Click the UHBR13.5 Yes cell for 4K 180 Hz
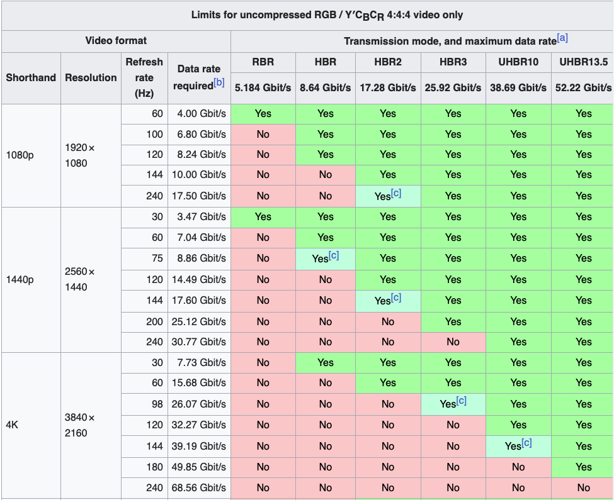This screenshot has width=614, height=500. pos(583,467)
